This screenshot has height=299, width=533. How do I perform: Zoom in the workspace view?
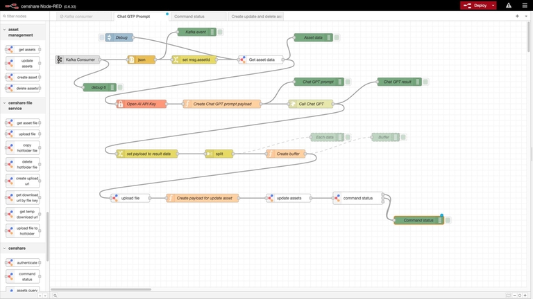[525, 296]
